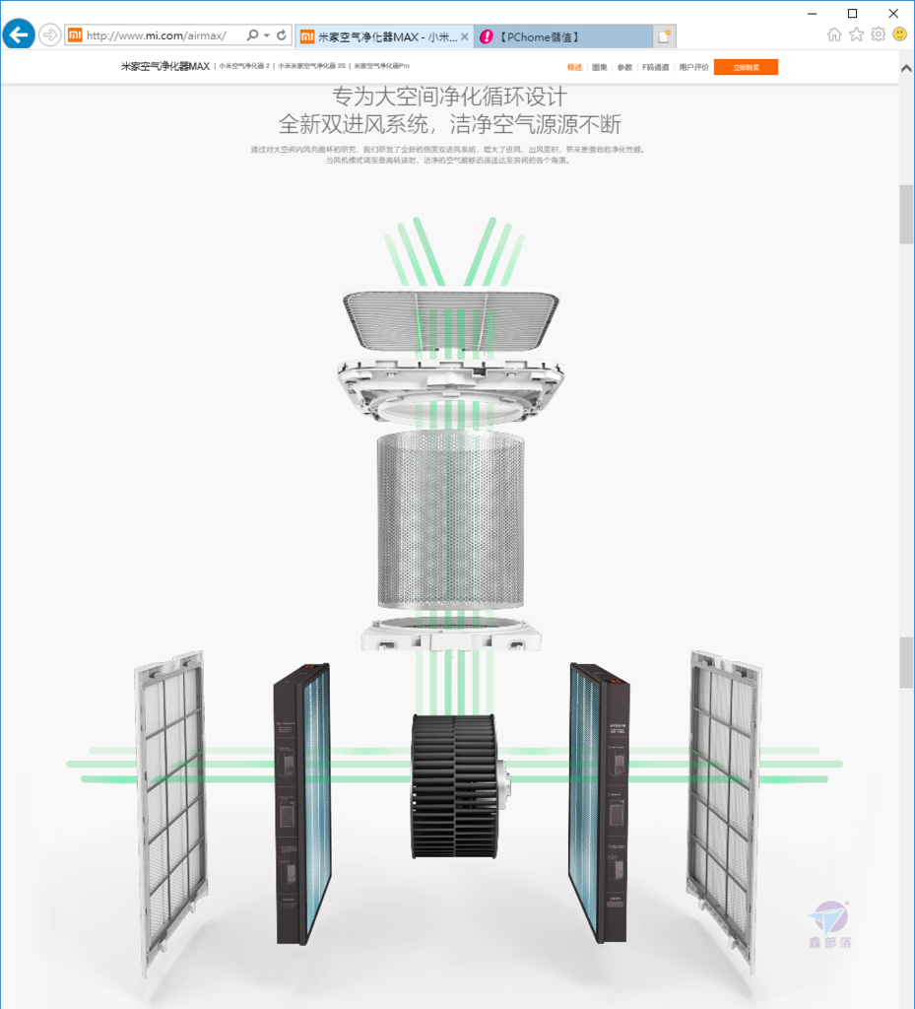The image size is (915, 1009).
Task: Select the 图集 nav item
Action: coord(599,67)
